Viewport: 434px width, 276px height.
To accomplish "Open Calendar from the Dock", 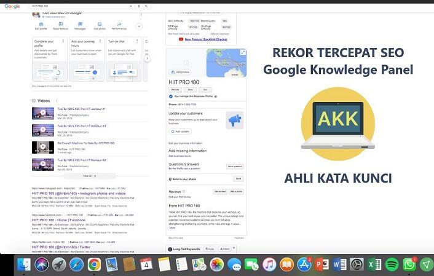I will pos(146,265).
